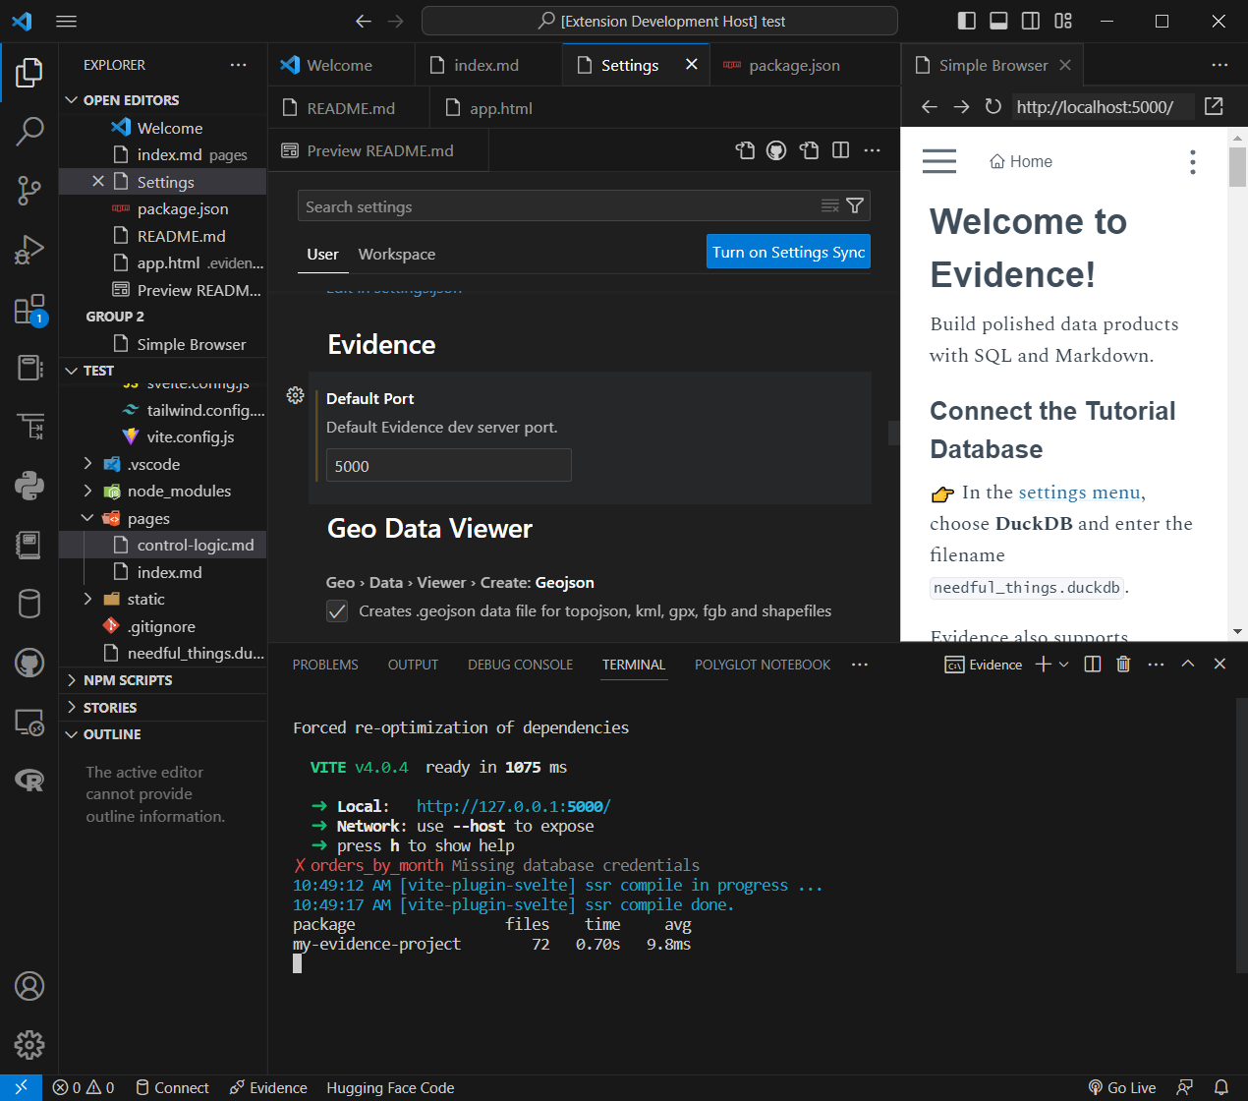The height and width of the screenshot is (1101, 1248).
Task: Follow the settings menu link in Simple Browser
Action: (x=1079, y=492)
